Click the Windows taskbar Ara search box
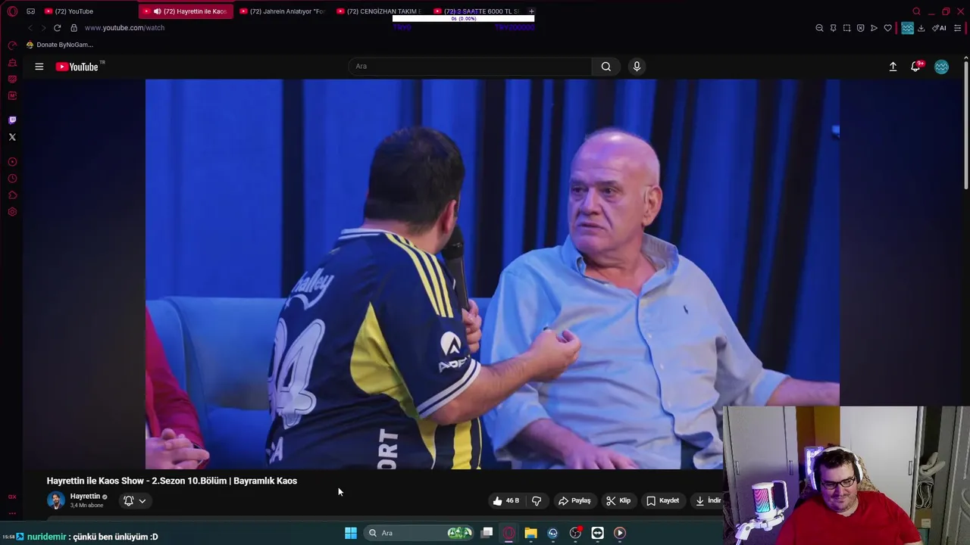The image size is (970, 545). (419, 533)
